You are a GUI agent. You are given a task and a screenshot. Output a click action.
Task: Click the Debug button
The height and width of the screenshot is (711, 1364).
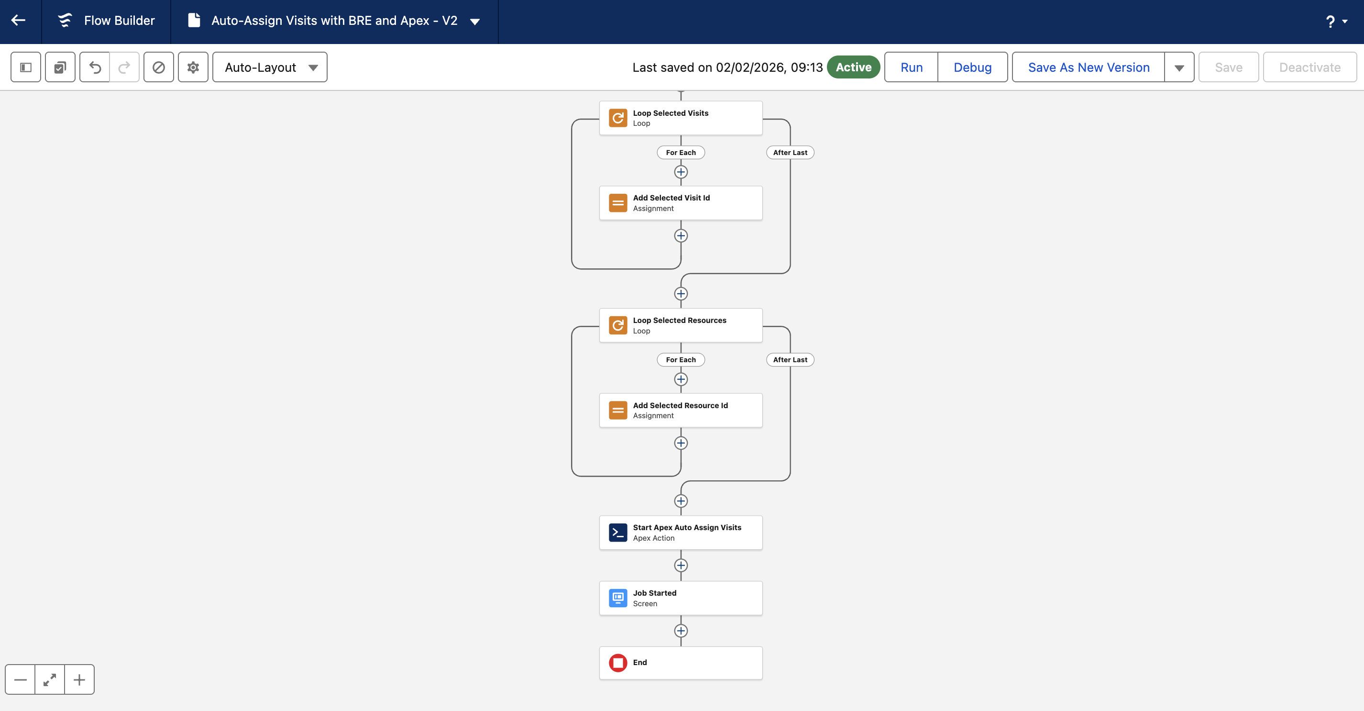tap(972, 67)
